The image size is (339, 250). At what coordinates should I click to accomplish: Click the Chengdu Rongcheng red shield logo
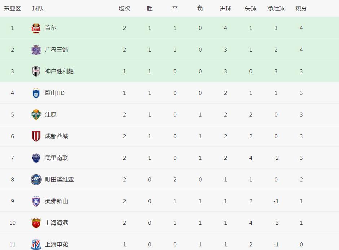(x=36, y=136)
